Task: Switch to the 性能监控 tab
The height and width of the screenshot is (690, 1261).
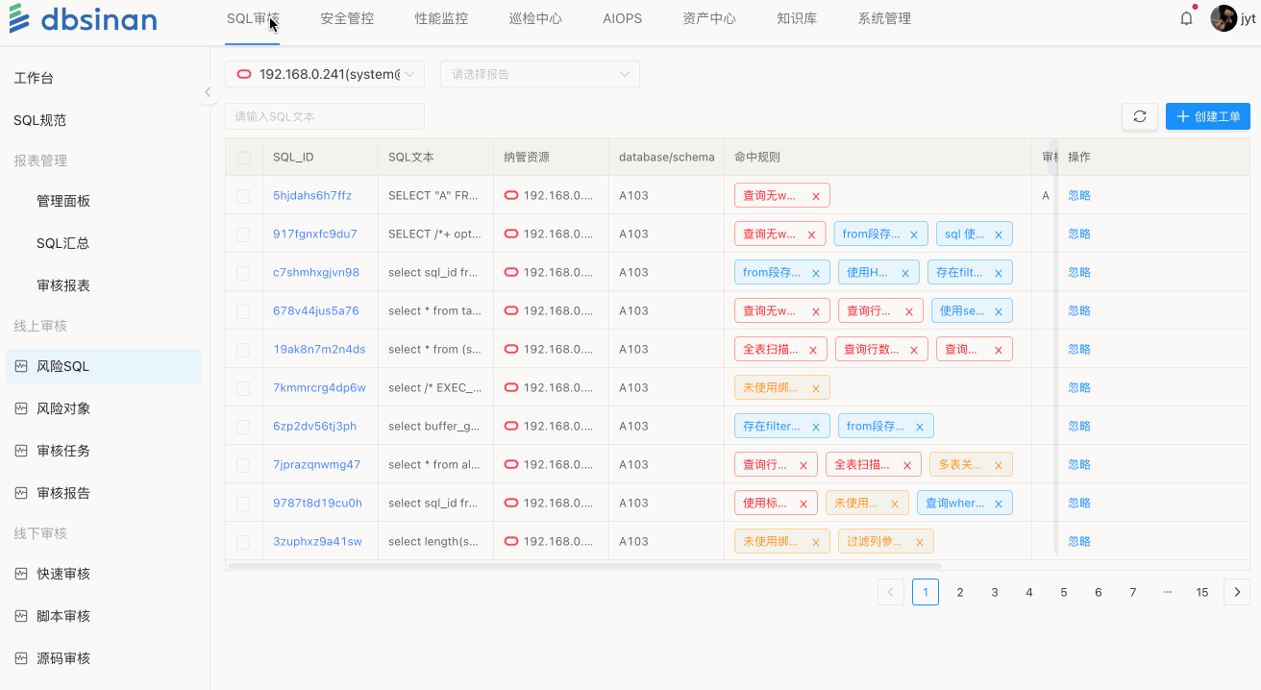Action: [441, 18]
